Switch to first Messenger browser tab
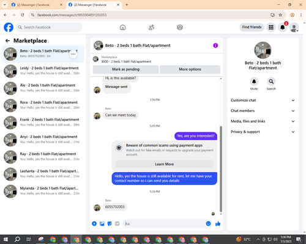 [37, 5]
